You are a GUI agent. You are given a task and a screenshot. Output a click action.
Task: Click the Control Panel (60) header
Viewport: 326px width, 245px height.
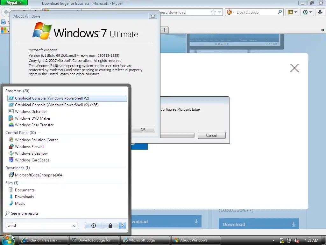click(x=21, y=132)
